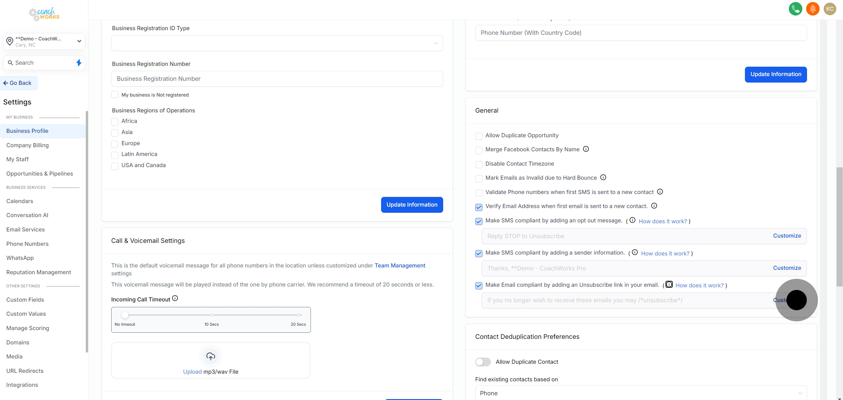The image size is (843, 400).
Task: Check the My business is Not registered checkbox
Action: coord(114,95)
